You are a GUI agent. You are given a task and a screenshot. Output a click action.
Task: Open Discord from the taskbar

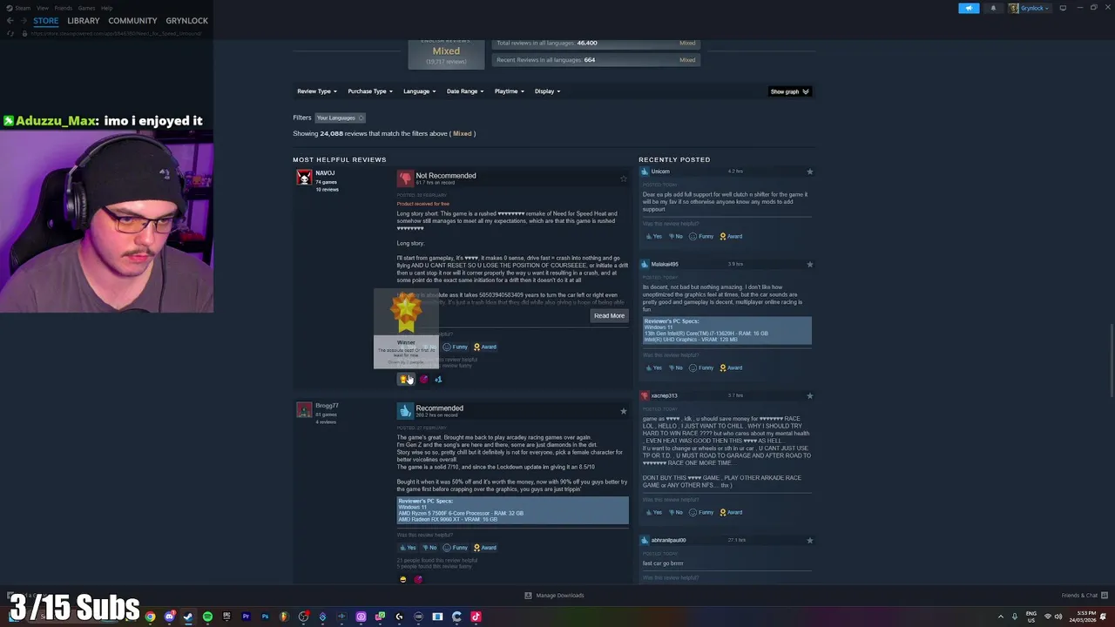[170, 617]
